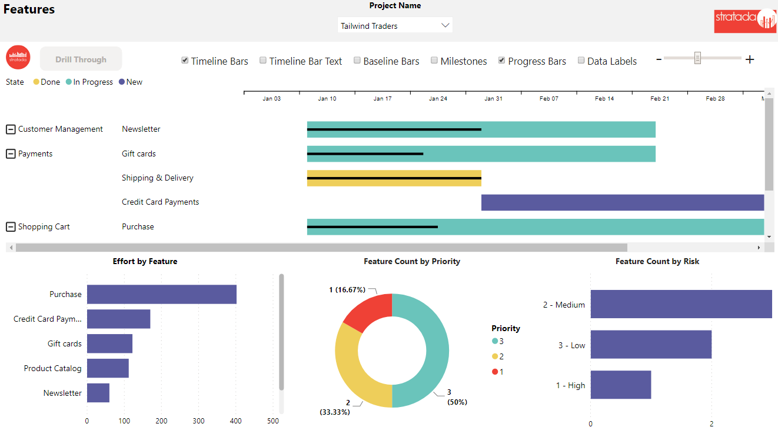Select the Gift cards timeline bar

tap(481, 154)
